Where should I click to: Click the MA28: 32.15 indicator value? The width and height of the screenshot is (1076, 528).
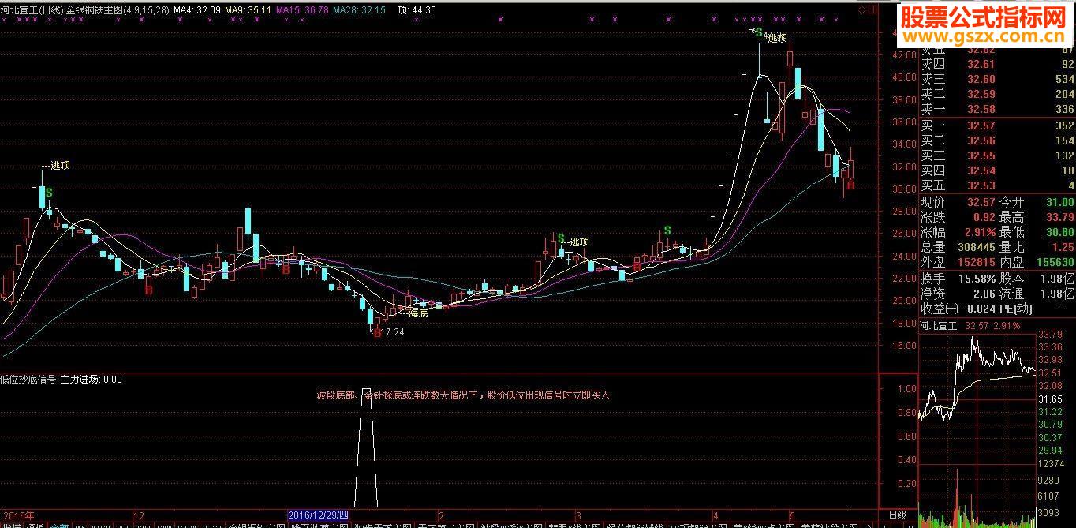tap(359, 10)
